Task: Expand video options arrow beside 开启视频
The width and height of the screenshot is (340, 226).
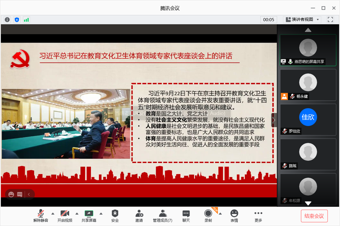Action: [77, 213]
